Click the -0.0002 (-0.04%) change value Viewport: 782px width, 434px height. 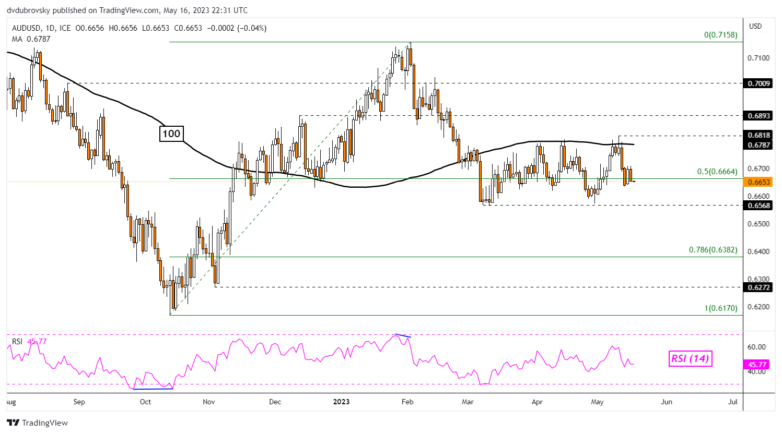(237, 28)
